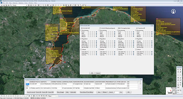This screenshot has width=183, height=99.
Task: Select arrow pointer in bottom drawing toolbar
Action: (2, 96)
